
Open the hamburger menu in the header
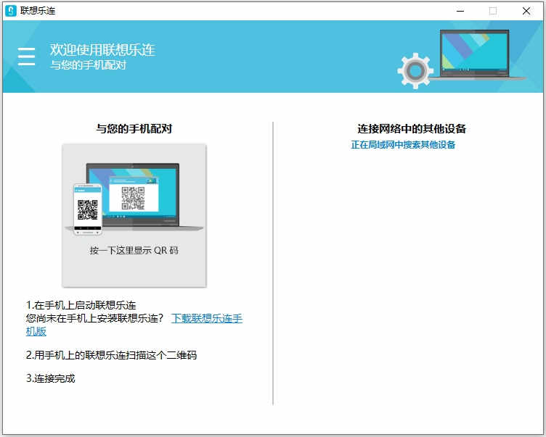pos(27,57)
